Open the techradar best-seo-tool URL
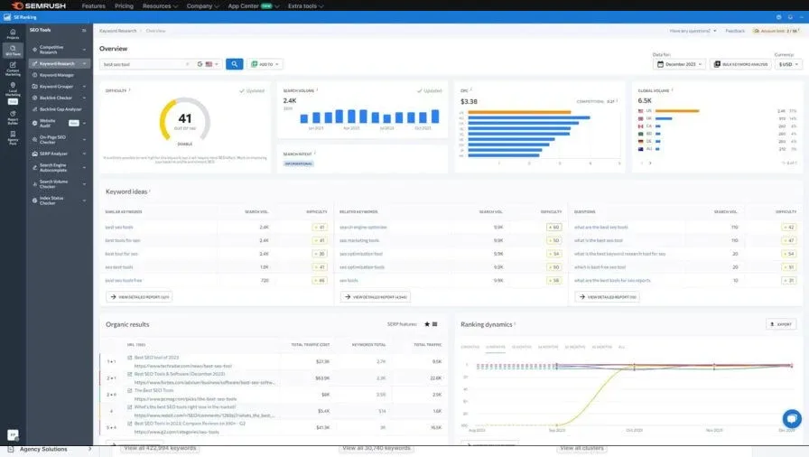The image size is (809, 457). 182,366
